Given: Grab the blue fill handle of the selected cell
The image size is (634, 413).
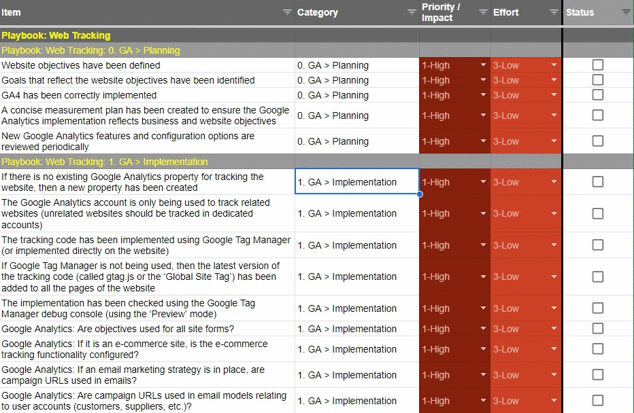Looking at the screenshot, I should (420, 194).
